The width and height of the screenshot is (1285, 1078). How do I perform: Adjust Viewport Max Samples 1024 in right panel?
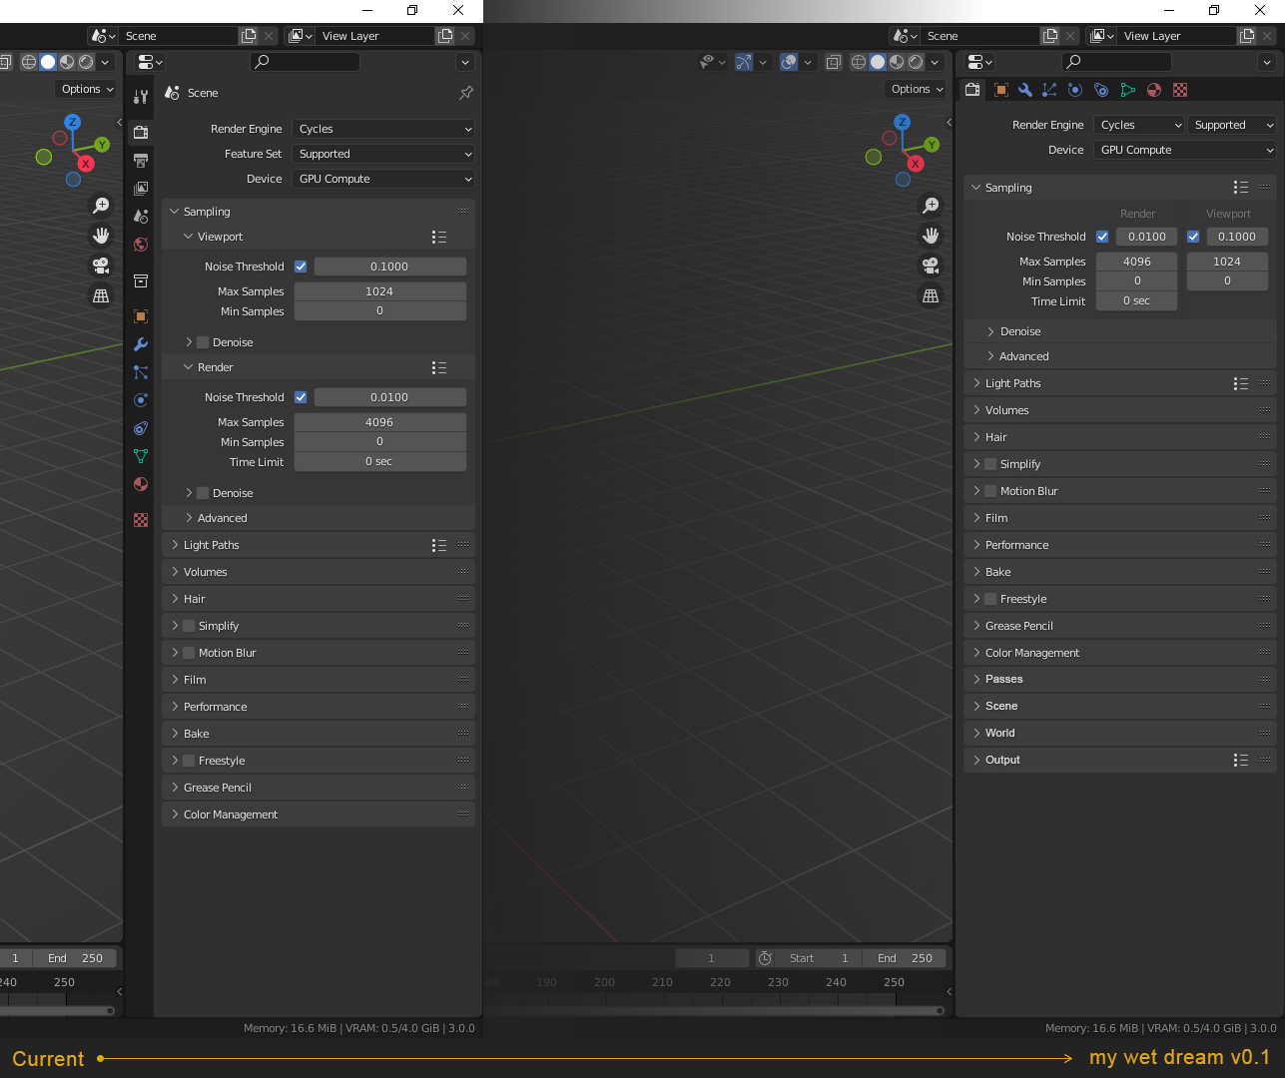pyautogui.click(x=1227, y=262)
